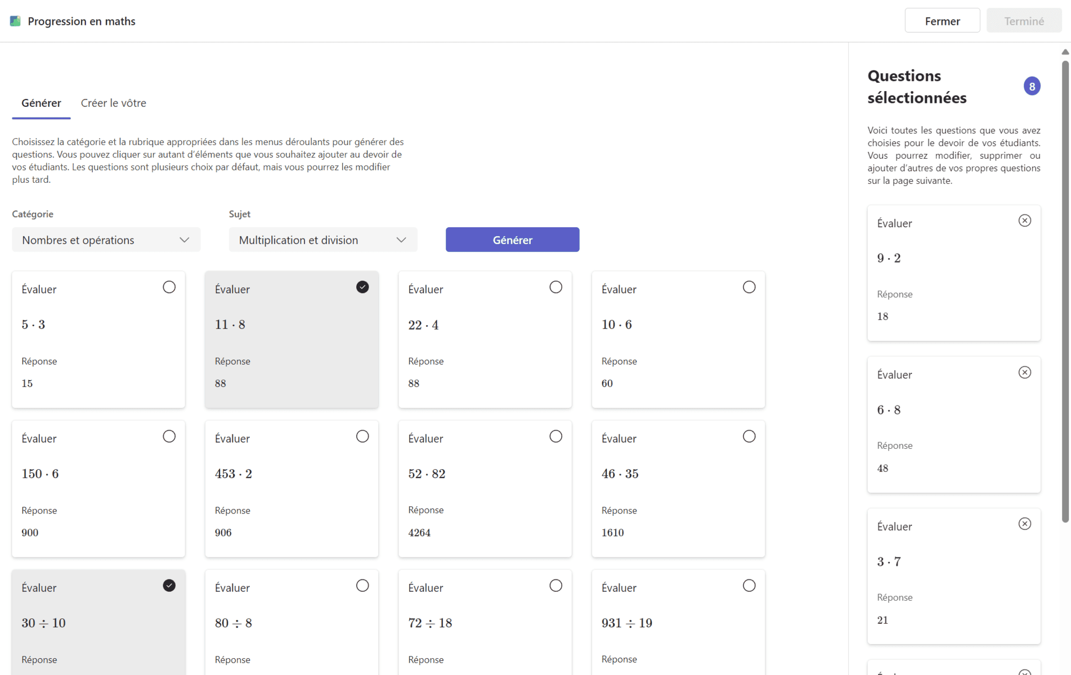Image resolution: width=1071 pixels, height=675 pixels.
Task: Remove the 6 · 8 question from selected
Action: 1024,372
